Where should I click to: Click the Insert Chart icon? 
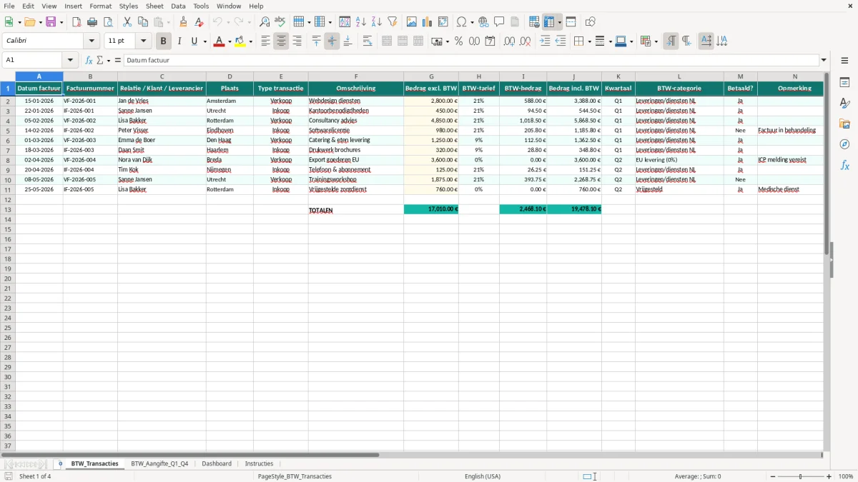[428, 22]
